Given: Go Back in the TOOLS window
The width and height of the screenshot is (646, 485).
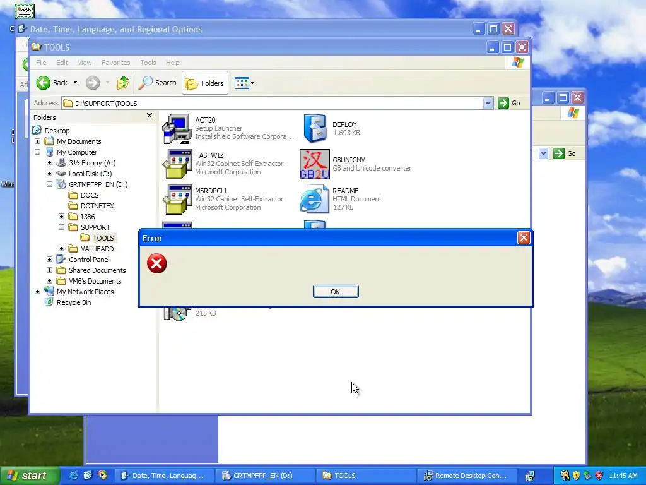Looking at the screenshot, I should pyautogui.click(x=53, y=83).
